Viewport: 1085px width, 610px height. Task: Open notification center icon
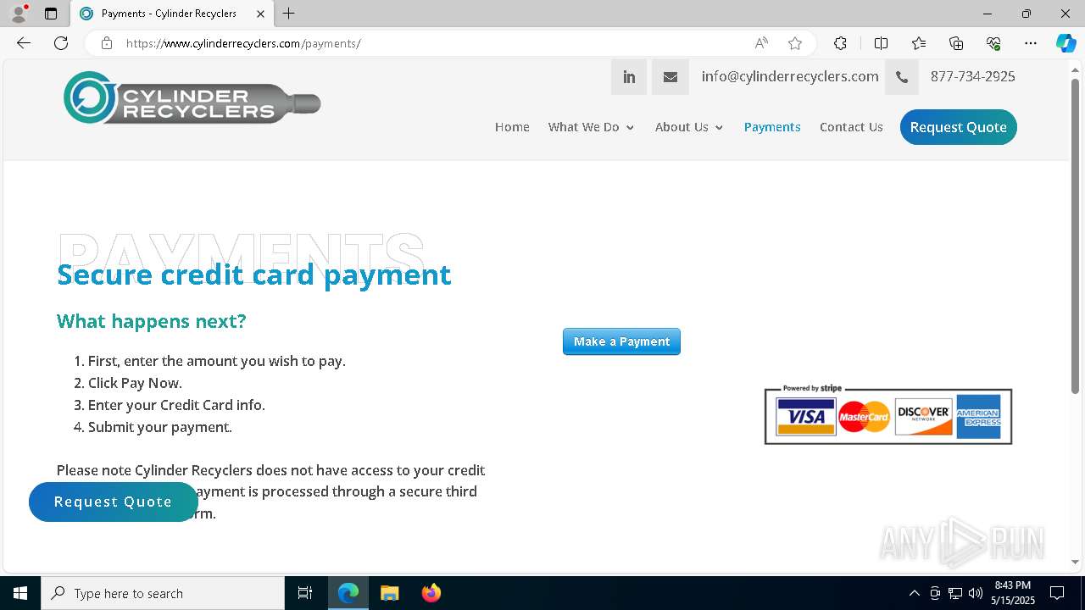pos(1057,593)
